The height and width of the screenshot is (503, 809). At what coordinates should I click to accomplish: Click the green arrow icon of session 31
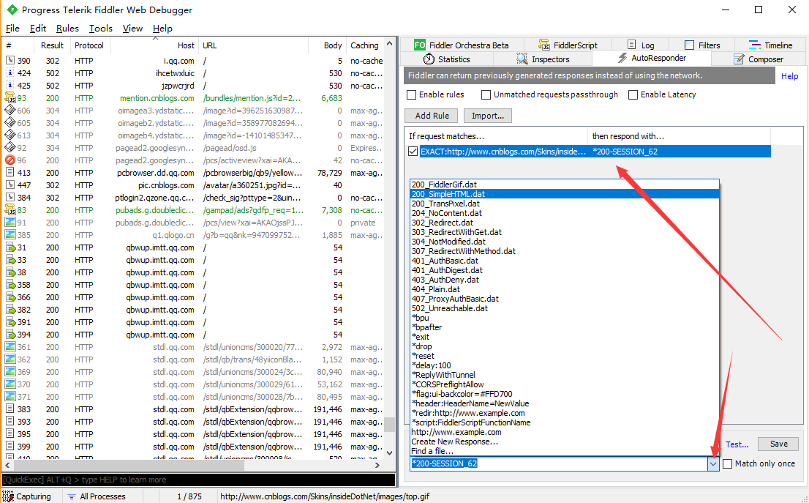[10, 247]
